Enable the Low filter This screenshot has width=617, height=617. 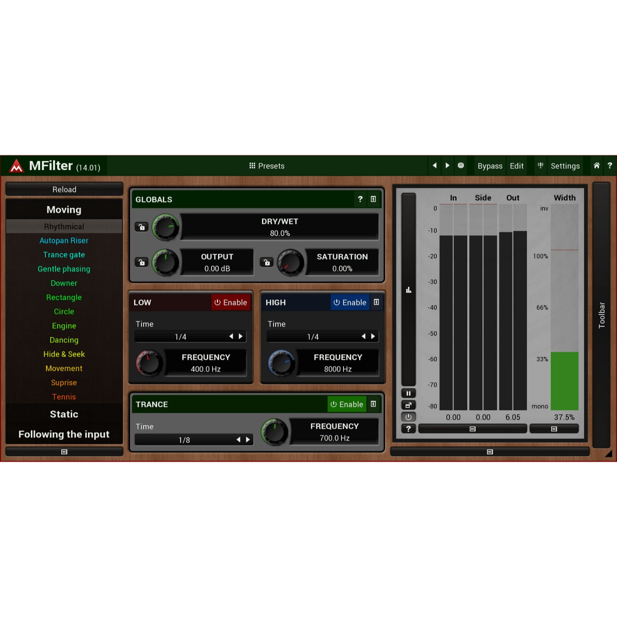coord(231,302)
